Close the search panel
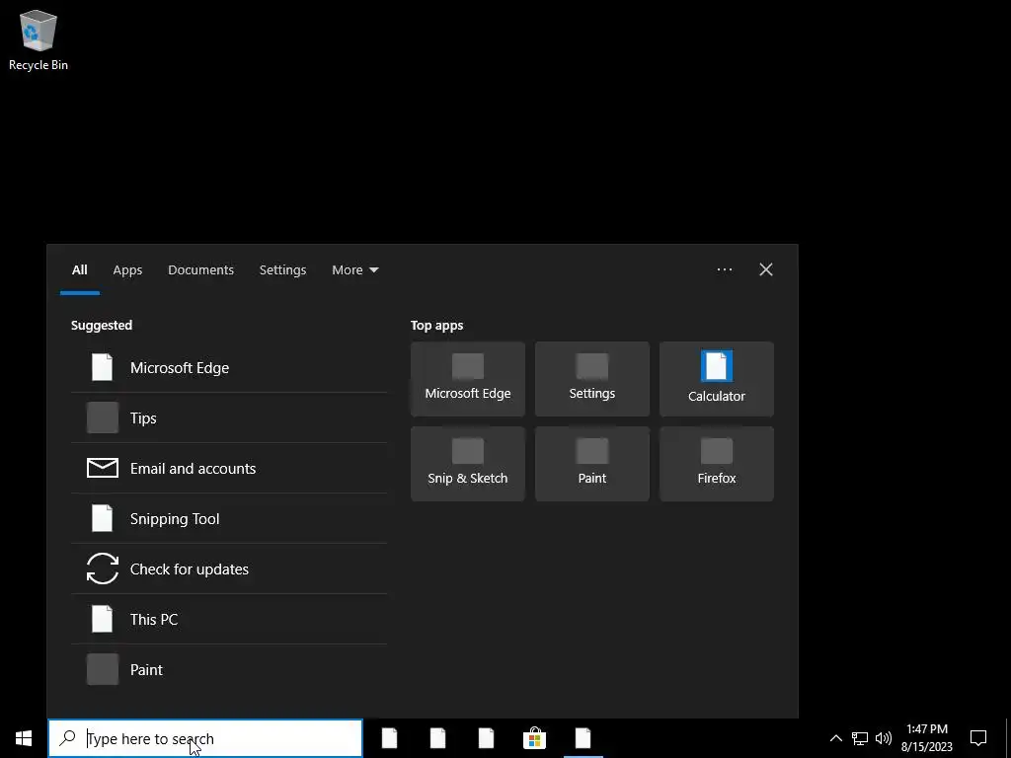 click(765, 269)
